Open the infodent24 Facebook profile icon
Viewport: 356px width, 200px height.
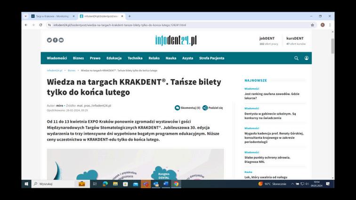click(55, 40)
